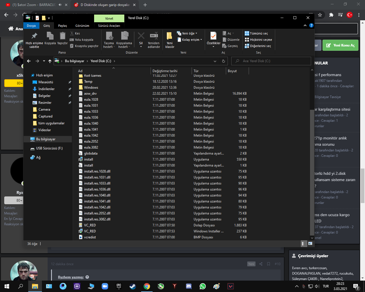Switch to the Görünüm ribbon tab
Image resolution: width=365 pixels, height=292 pixels.
coord(82,26)
